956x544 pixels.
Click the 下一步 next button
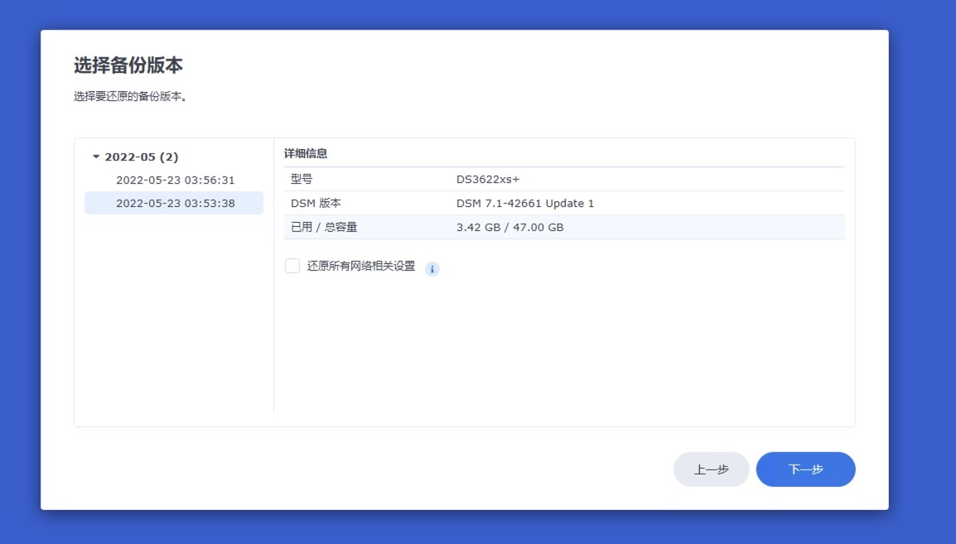(805, 469)
